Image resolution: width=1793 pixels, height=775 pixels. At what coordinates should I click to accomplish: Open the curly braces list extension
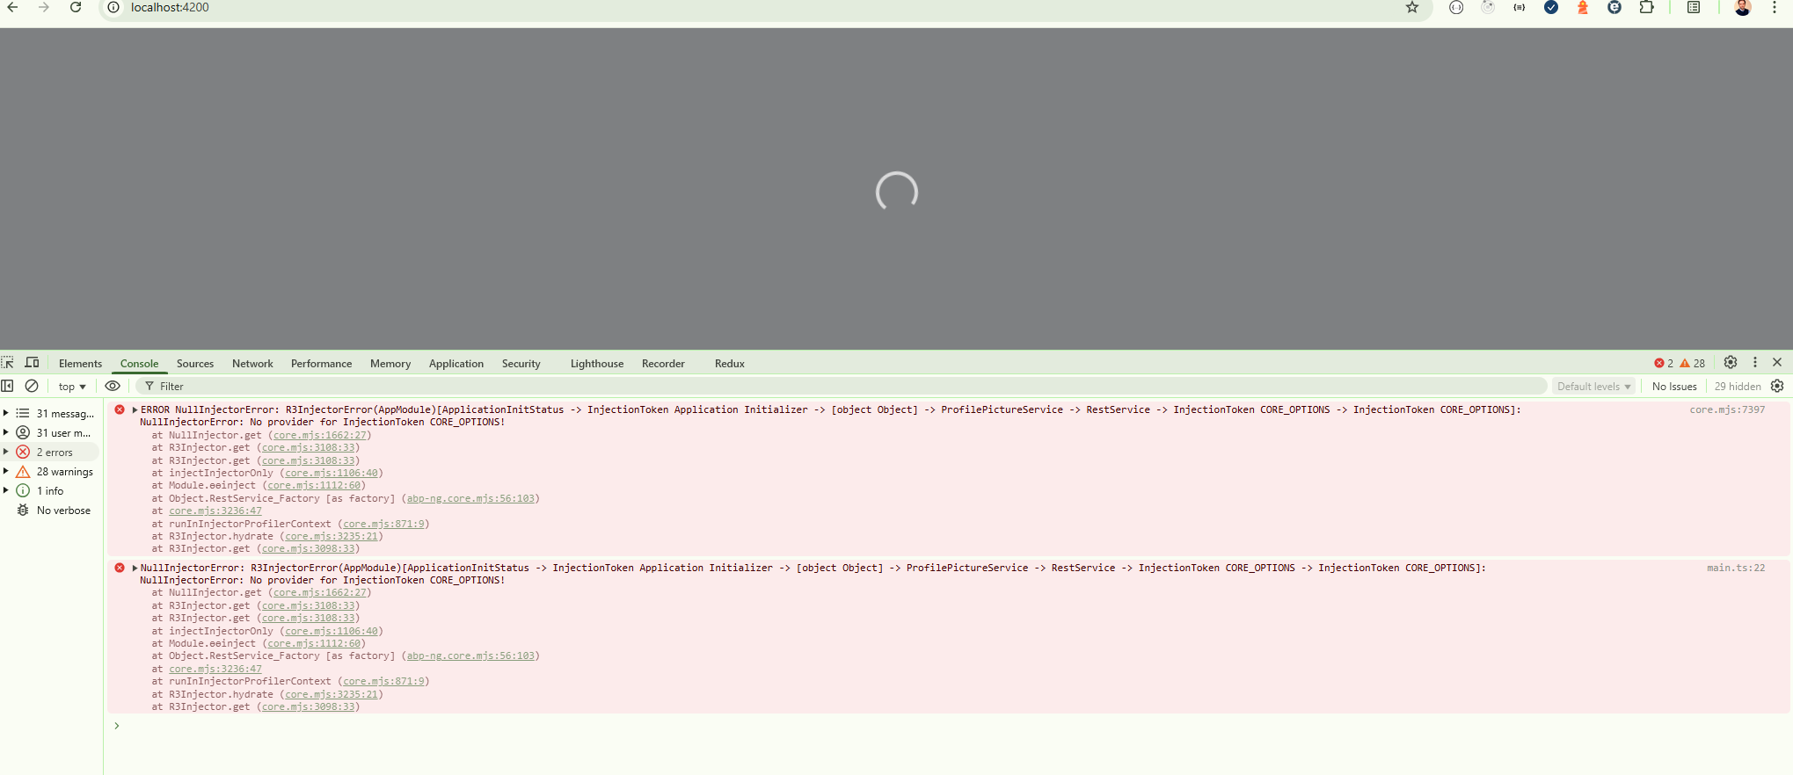pyautogui.click(x=1520, y=7)
